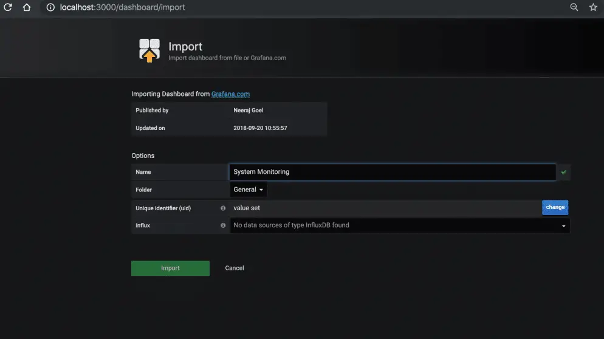
Task: View site information icon beside localhost URL
Action: pos(50,7)
